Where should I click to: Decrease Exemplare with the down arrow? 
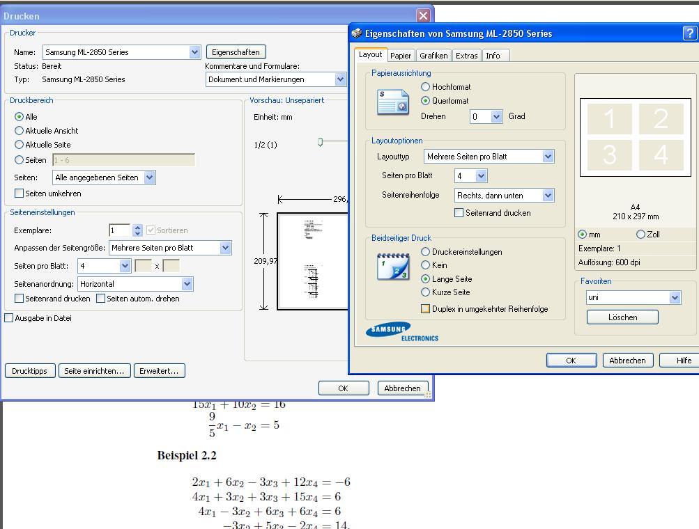coord(137,233)
